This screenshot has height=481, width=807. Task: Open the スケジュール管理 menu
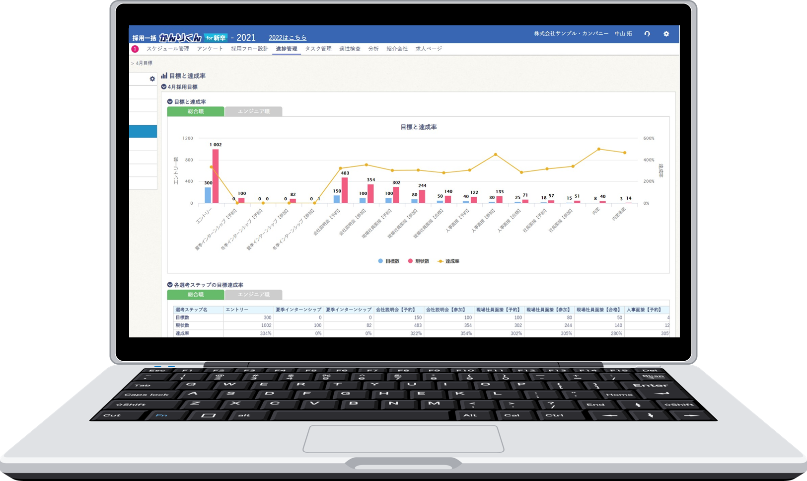click(167, 49)
